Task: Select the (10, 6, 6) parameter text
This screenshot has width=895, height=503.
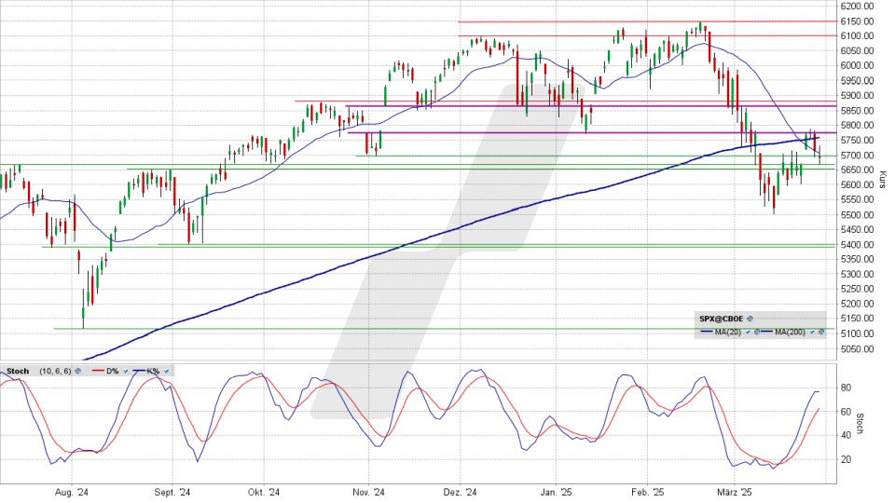Action: (55, 372)
